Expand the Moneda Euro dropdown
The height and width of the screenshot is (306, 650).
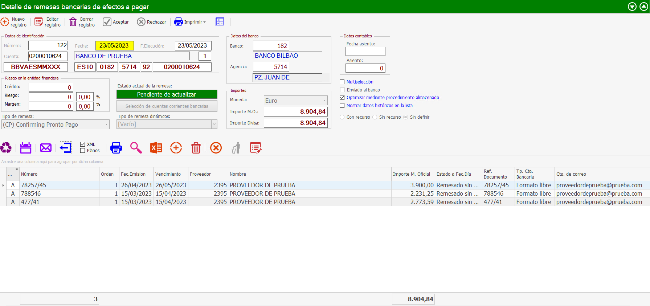(x=324, y=101)
